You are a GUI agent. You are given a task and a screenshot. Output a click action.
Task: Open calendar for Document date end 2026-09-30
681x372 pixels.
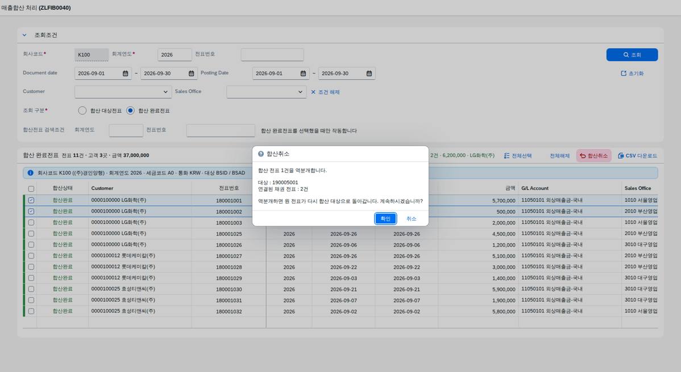point(192,74)
